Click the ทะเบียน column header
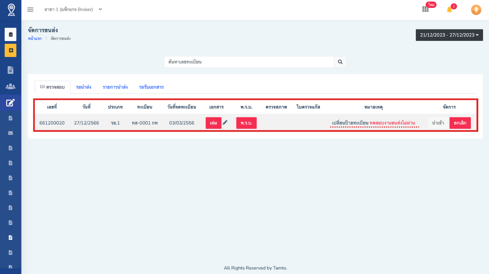489x274 pixels. pyautogui.click(x=145, y=107)
